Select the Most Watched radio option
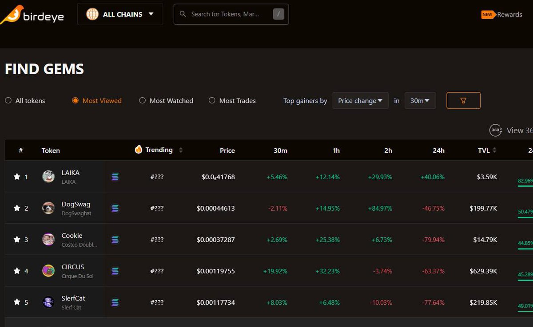Viewport: 533px width, 327px height. coord(142,101)
